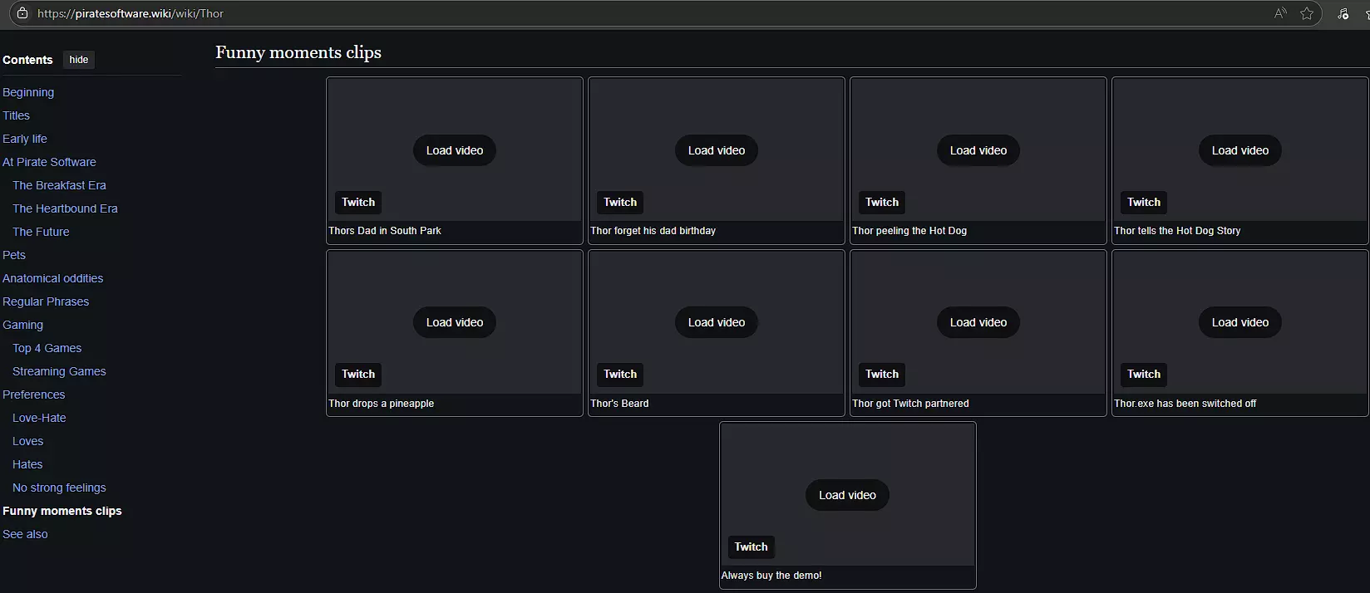Load video for Thor peeling the Hot Dog
1370x593 pixels.
[x=978, y=150]
